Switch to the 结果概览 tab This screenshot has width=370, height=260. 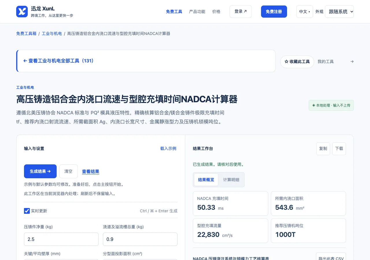(206, 180)
